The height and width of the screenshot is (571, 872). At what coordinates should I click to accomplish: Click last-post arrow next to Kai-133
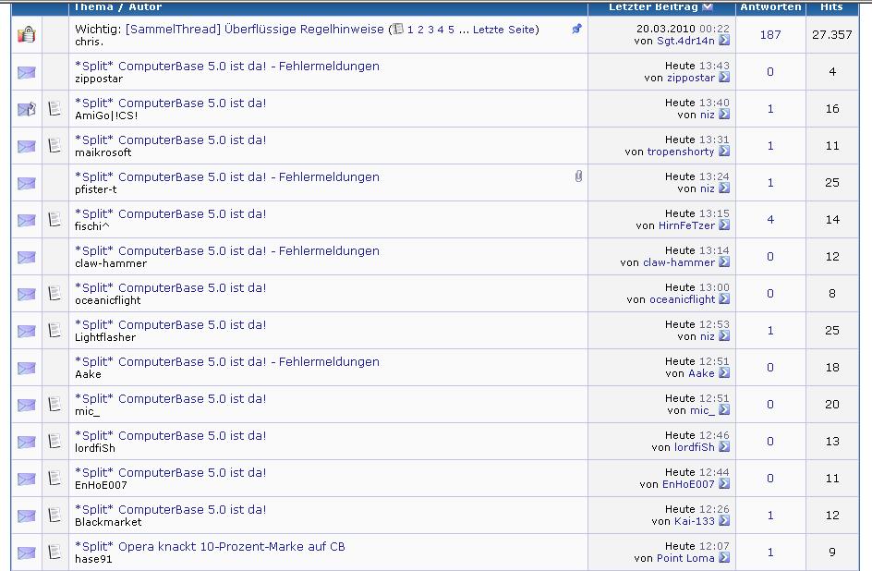point(723,521)
